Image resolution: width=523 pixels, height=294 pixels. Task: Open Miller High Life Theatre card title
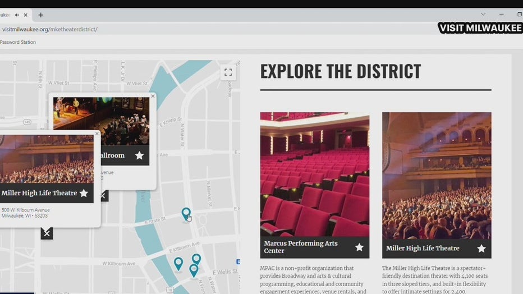click(x=423, y=249)
